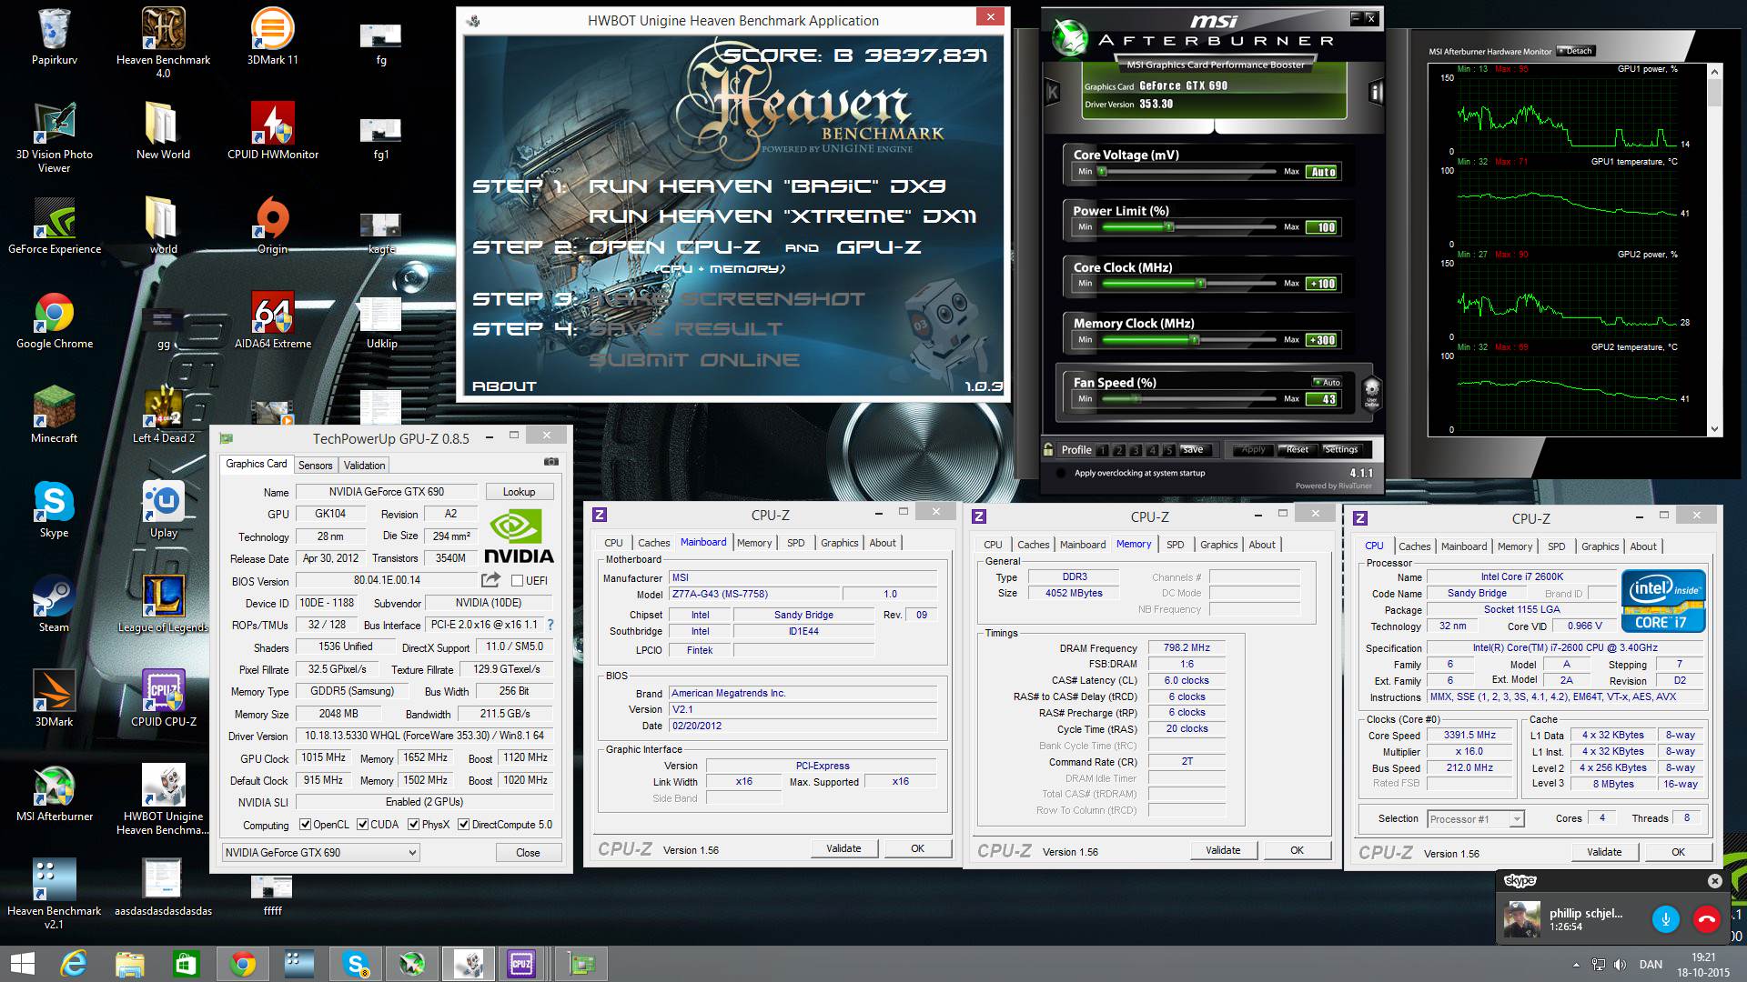Click Validate in the Mainboard CPU-Z window
The image size is (1747, 982).
[843, 848]
